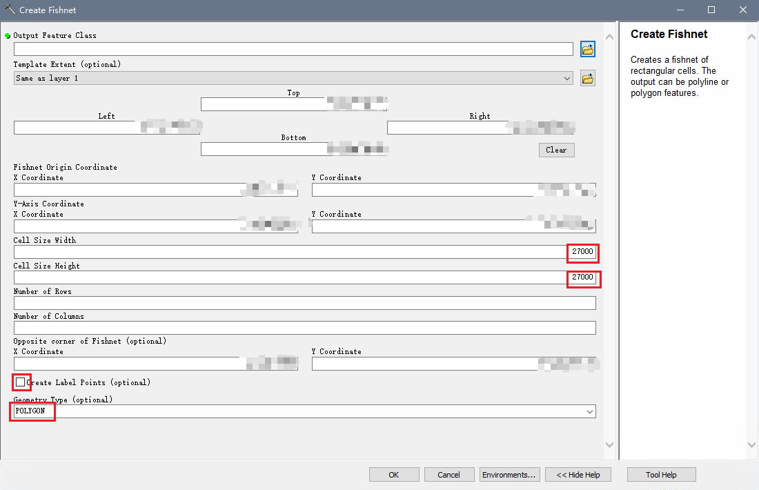Open the Geometry Type dropdown showing POLYGON

point(590,411)
